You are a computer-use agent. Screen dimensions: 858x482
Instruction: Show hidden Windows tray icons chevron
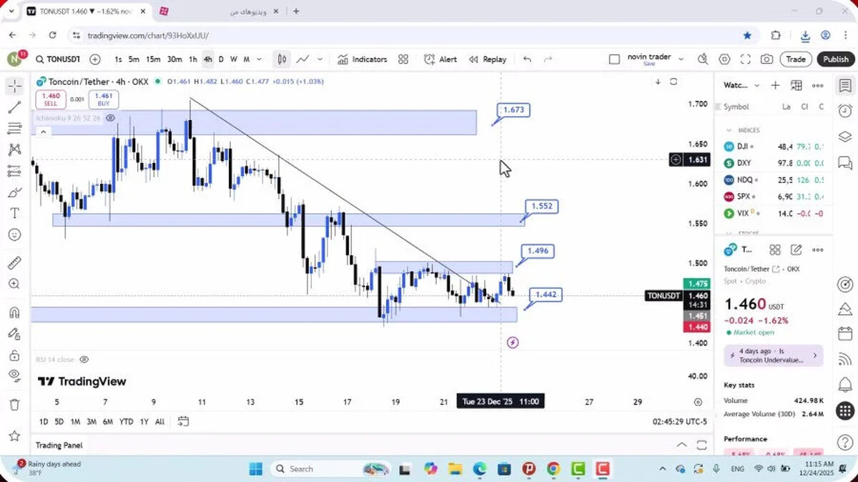(662, 469)
